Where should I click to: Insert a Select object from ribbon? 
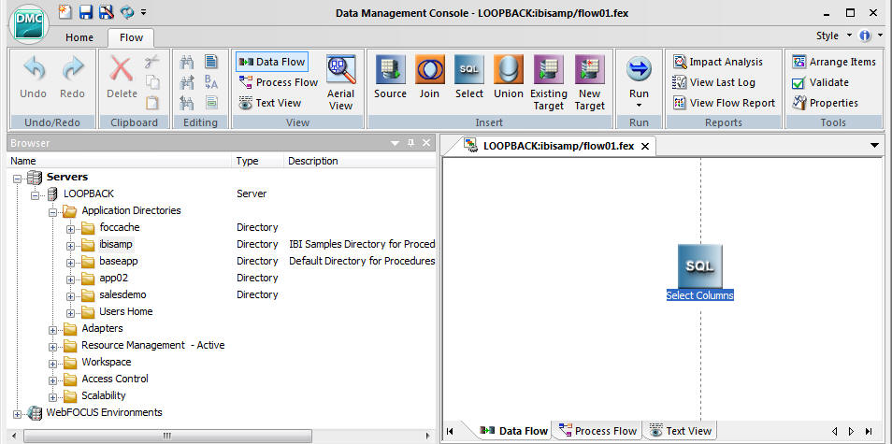point(469,78)
